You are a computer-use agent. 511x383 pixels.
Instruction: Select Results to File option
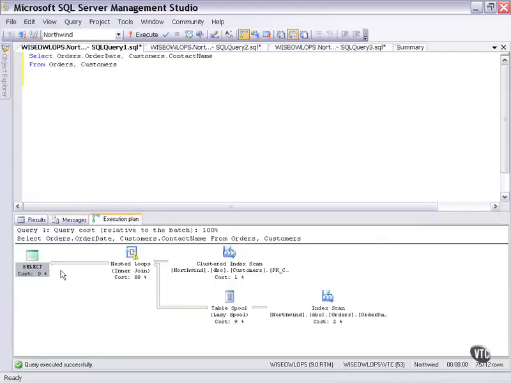pos(304,34)
